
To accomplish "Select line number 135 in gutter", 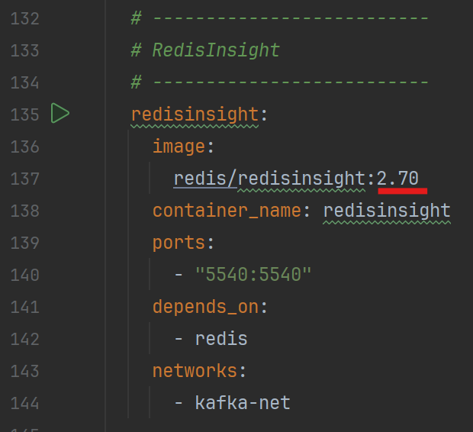I will pos(24,115).
